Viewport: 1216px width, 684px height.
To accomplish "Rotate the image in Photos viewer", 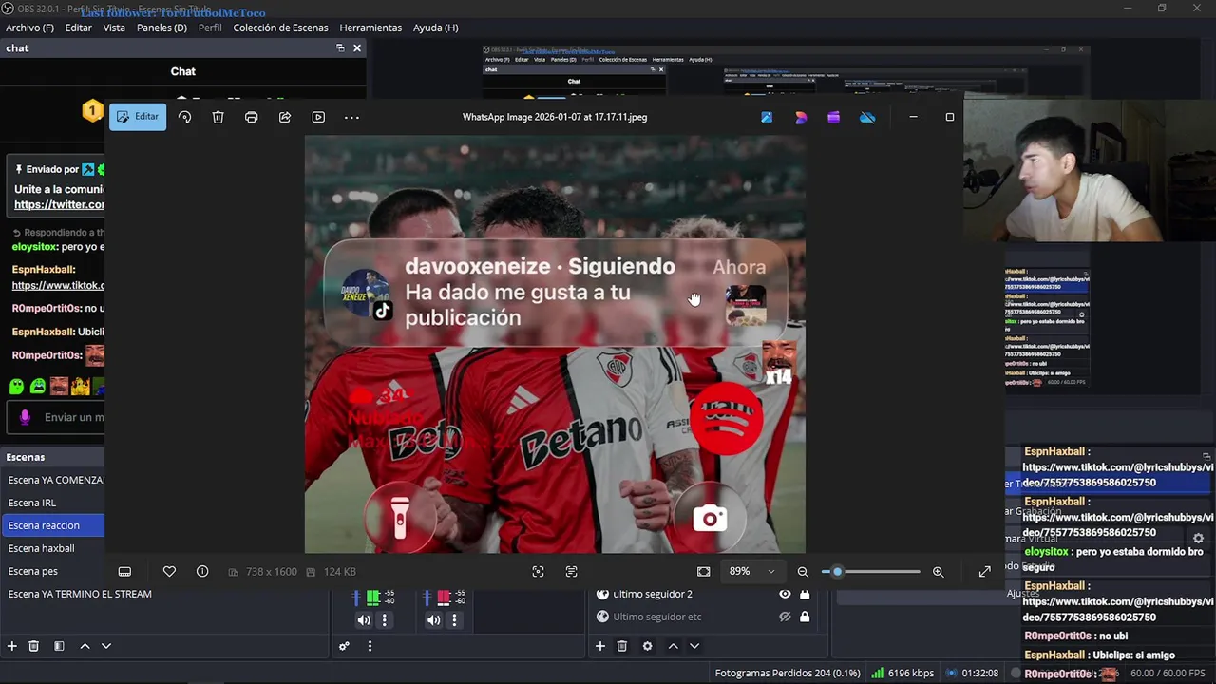I will 184,117.
